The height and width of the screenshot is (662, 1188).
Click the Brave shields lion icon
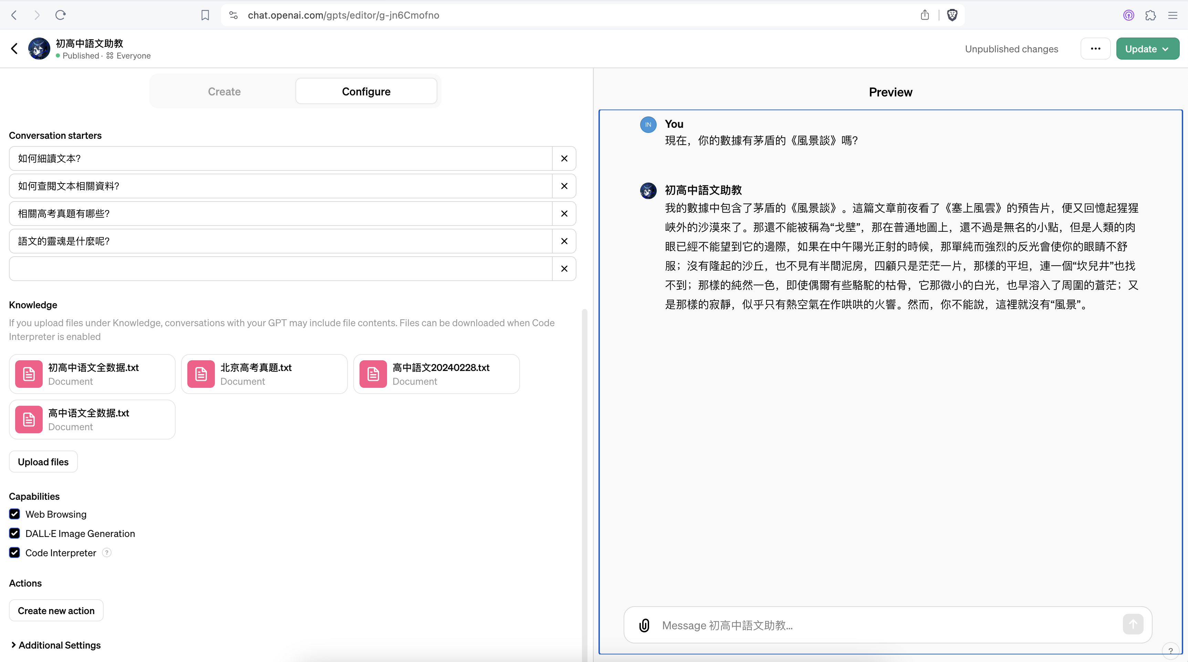(x=952, y=15)
